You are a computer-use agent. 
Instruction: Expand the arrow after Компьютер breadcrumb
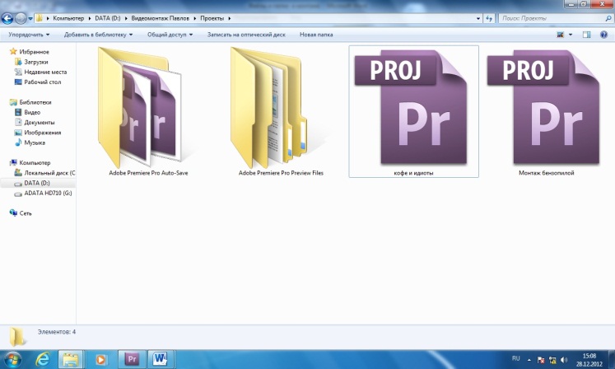(90, 18)
